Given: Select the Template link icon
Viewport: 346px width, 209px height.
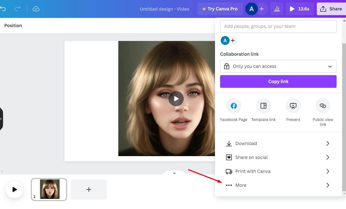Looking at the screenshot, I should click(x=263, y=106).
